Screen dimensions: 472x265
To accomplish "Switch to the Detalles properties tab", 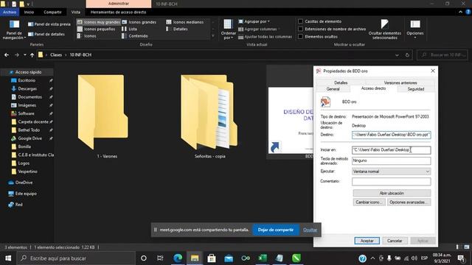I will [x=341, y=82].
